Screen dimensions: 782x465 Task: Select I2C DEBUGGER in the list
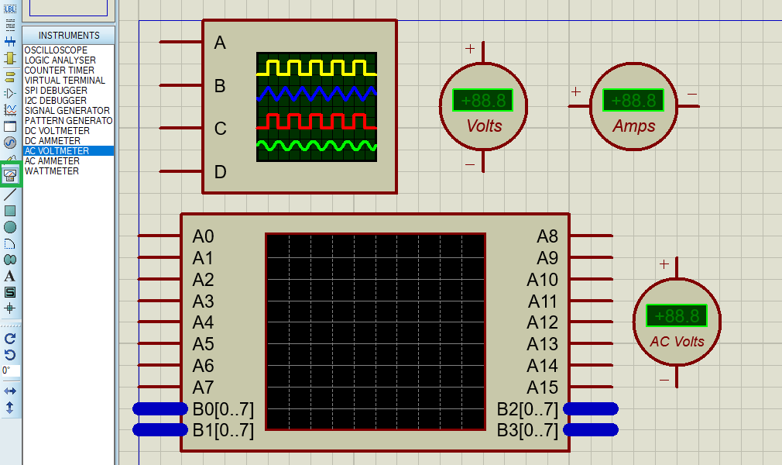(69, 101)
